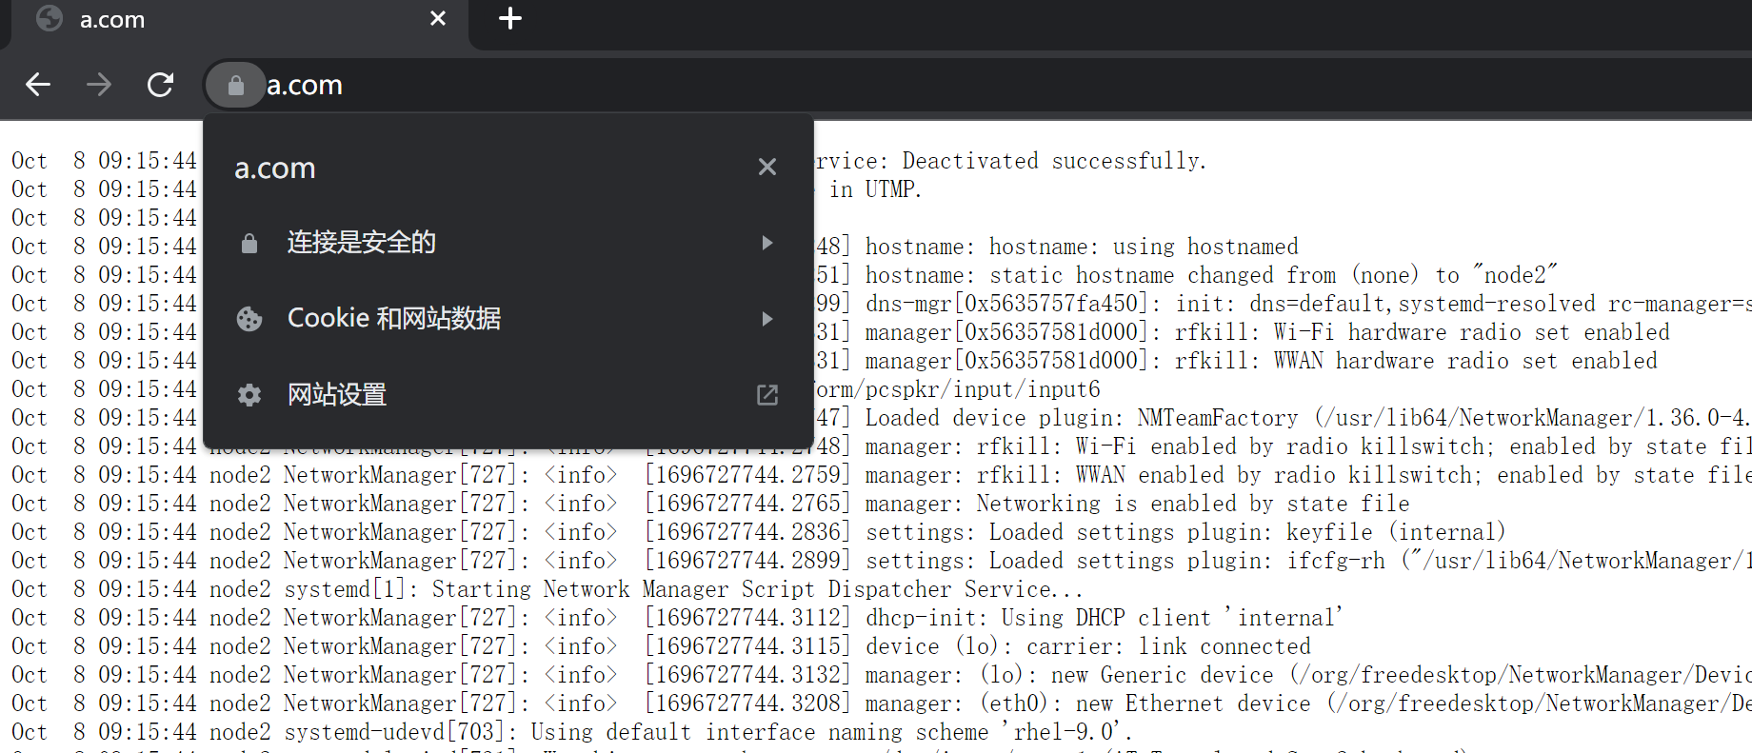Click the browser back arrow

38,85
